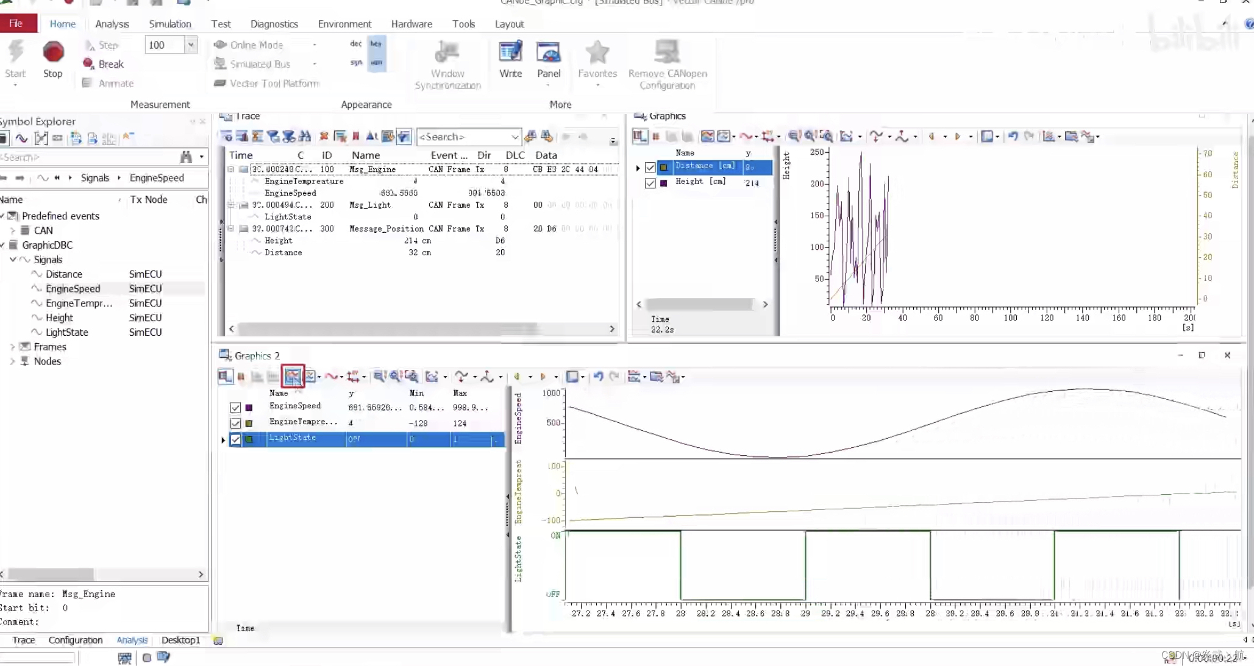Click Break icon in Measurement group
Screen dimensions: 1254x666
88,63
